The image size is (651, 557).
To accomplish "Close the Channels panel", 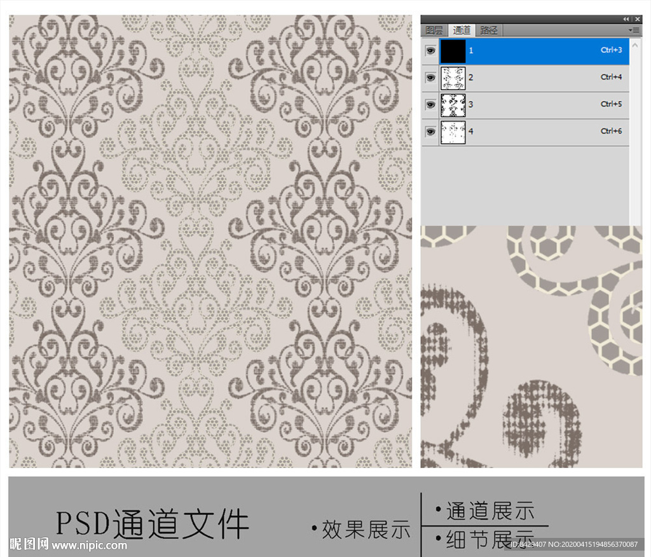I will coord(637,19).
